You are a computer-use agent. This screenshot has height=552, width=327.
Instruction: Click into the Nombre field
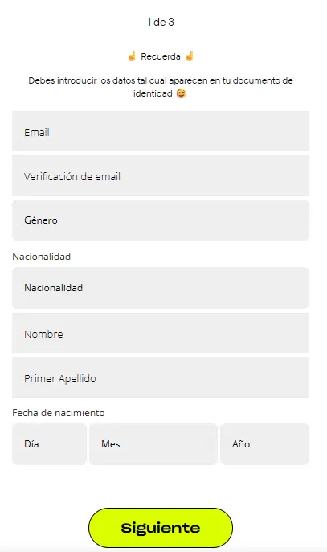161,333
